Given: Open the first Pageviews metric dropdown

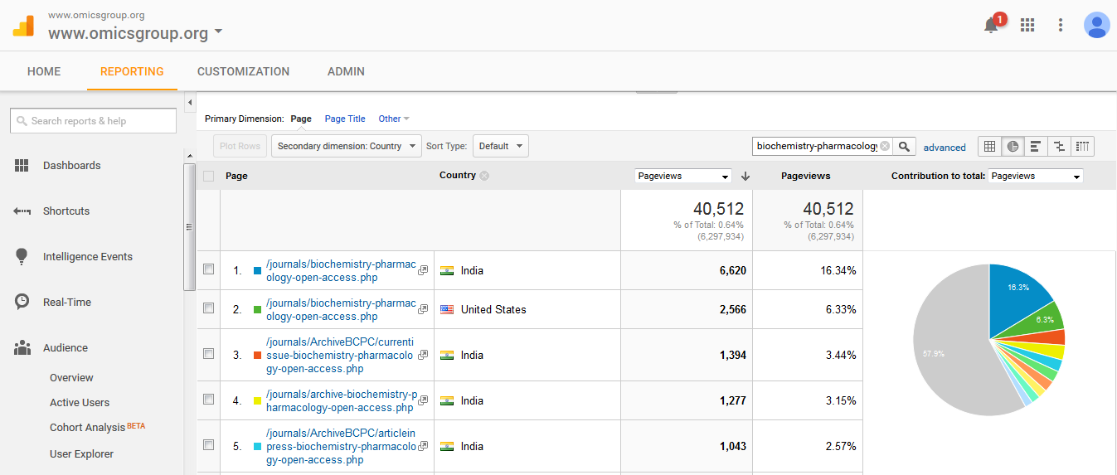Looking at the screenshot, I should coord(683,176).
